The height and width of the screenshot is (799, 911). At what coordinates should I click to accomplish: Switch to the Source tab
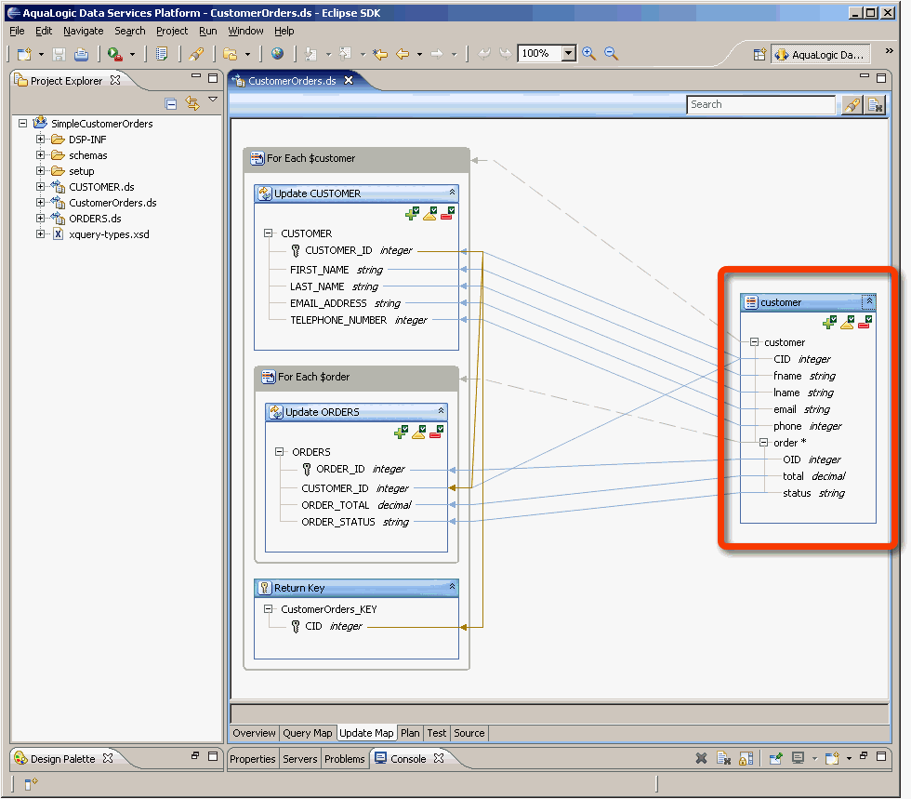(469, 733)
